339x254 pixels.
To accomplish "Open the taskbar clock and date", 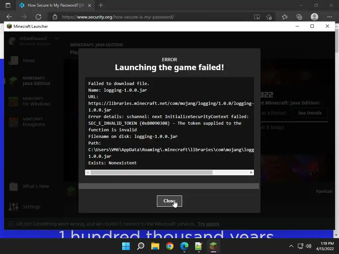I will [325, 246].
